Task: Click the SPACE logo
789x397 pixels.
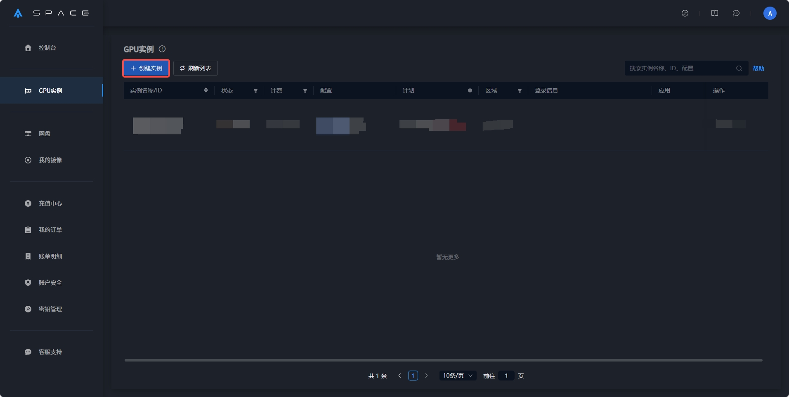Action: tap(52, 13)
